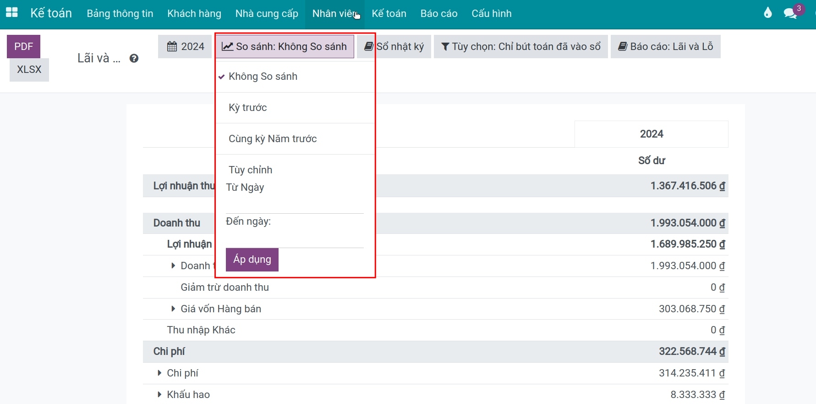
Task: Open the 2024 date filter
Action: click(186, 46)
